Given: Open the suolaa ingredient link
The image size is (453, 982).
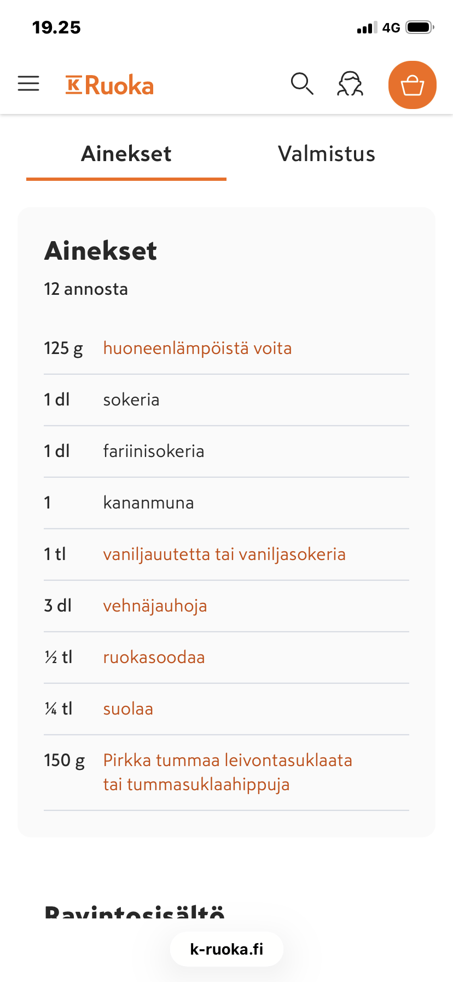Looking at the screenshot, I should (x=128, y=709).
